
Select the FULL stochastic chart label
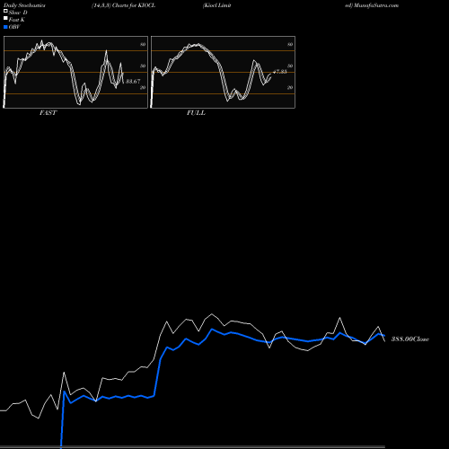(x=196, y=113)
